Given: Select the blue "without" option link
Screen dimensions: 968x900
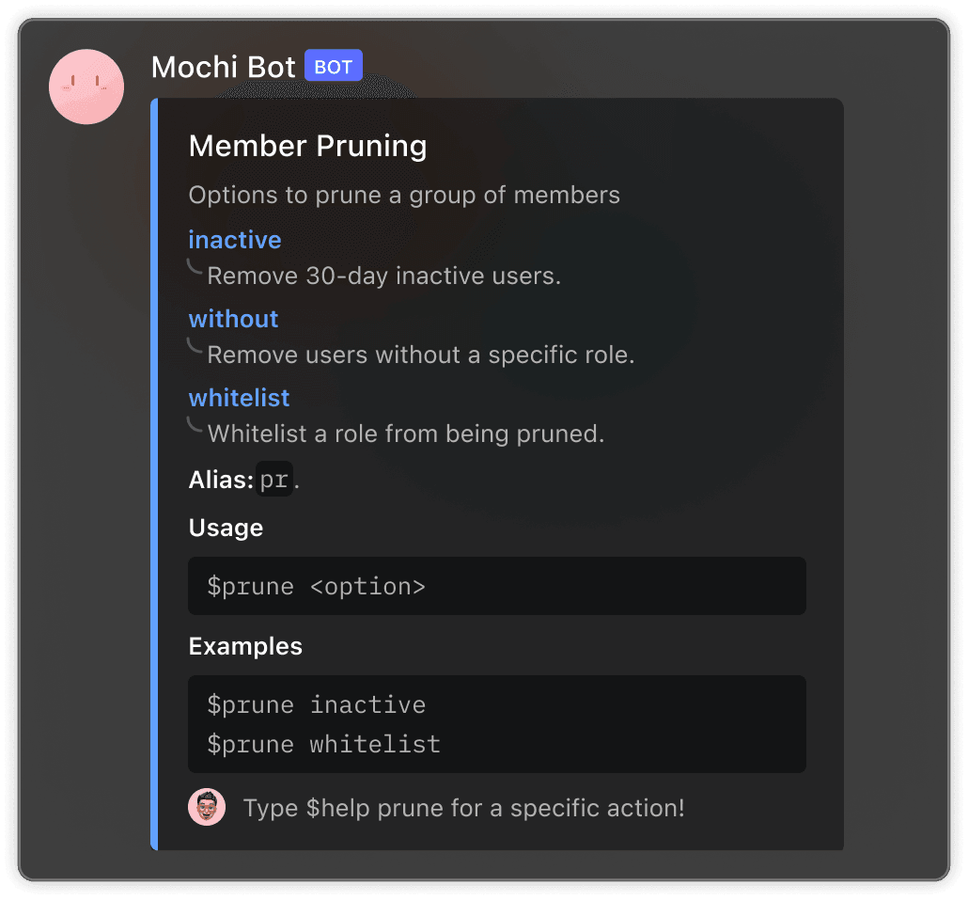Looking at the screenshot, I should (x=233, y=319).
